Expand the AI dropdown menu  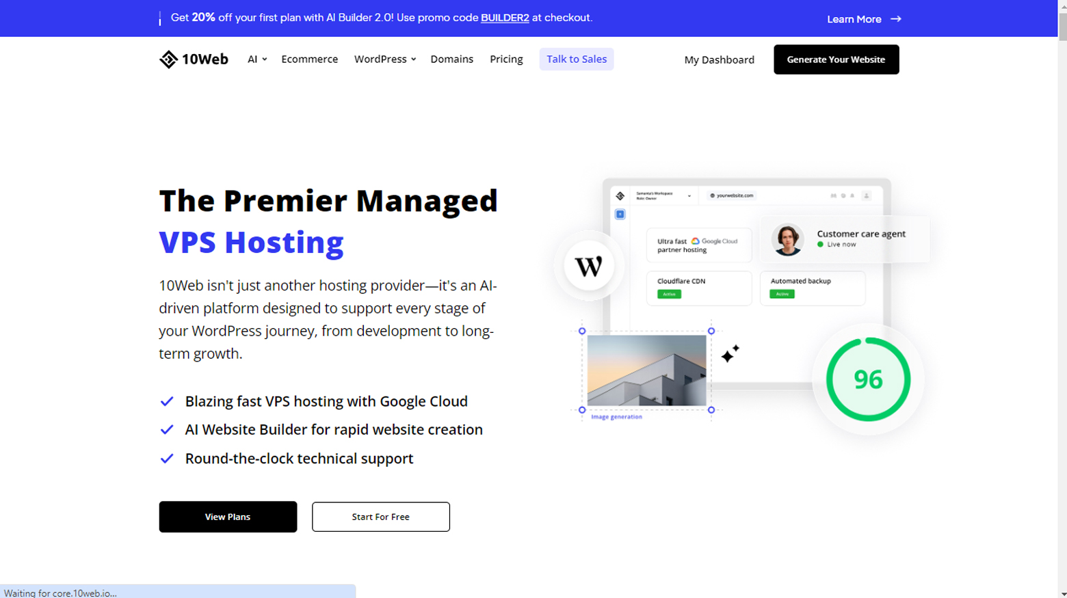click(257, 59)
